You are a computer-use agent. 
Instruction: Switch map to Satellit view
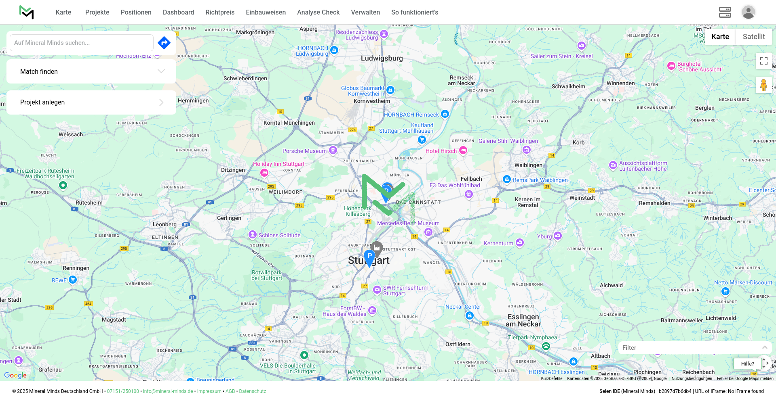(753, 37)
